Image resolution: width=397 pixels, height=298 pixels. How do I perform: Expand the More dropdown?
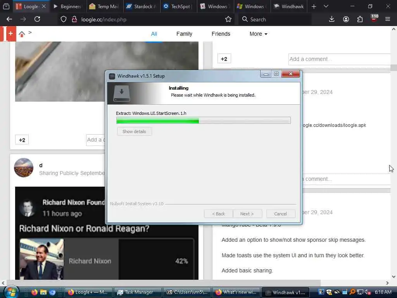coord(258,34)
